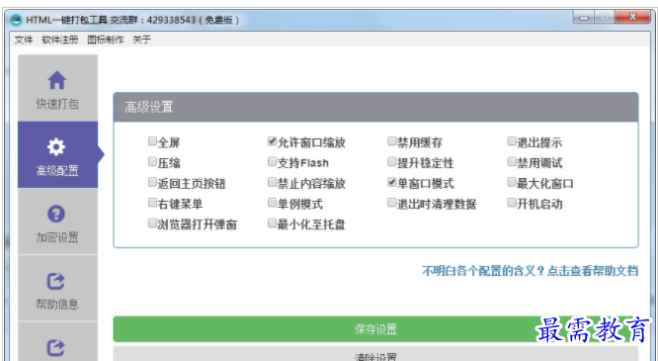Click the bottom partially visible share icon tab
The height and width of the screenshot is (361, 658).
pos(55,347)
